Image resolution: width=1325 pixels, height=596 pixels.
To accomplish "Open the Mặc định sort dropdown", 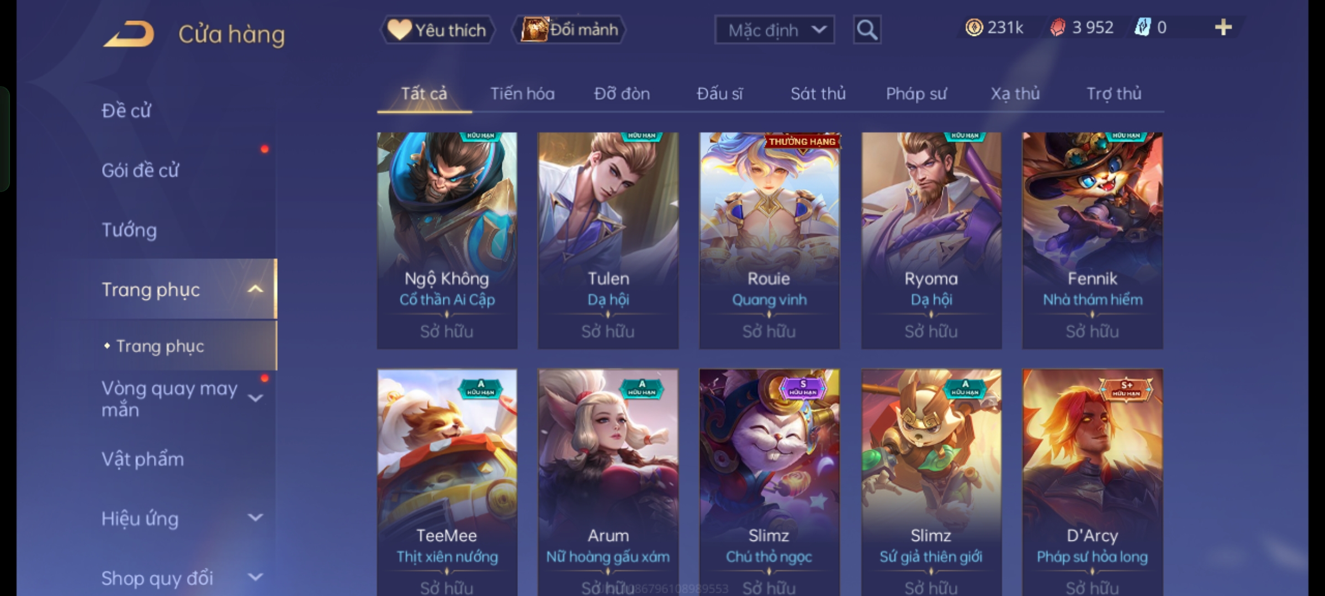I will coord(774,30).
